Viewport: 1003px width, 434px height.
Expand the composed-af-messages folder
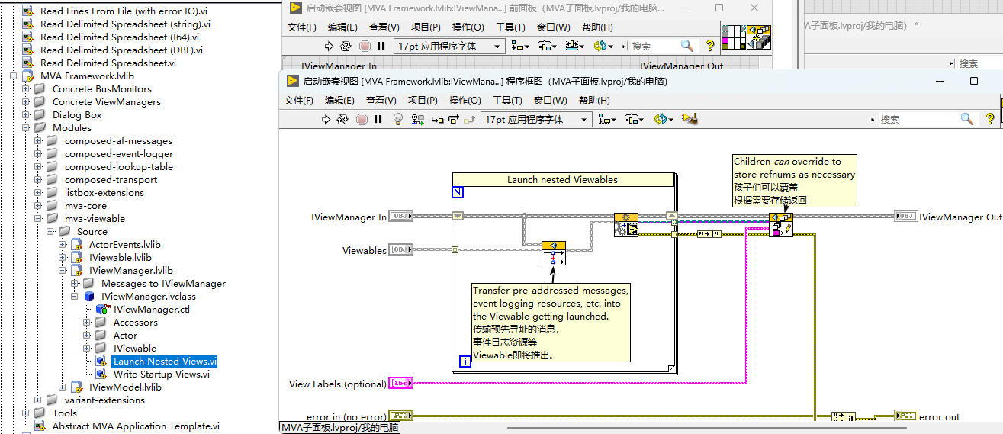coord(38,140)
